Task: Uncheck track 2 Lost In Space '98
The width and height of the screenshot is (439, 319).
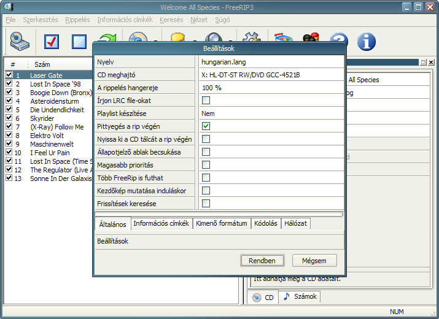Action: point(9,83)
